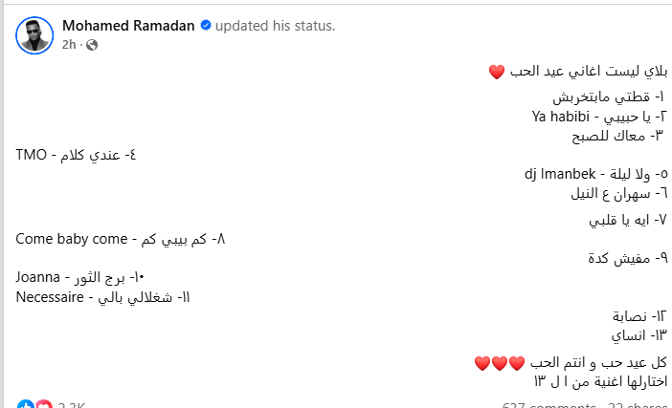This screenshot has height=408, width=672.
Task: Click the heart emoji in playlist title
Action: click(496, 72)
